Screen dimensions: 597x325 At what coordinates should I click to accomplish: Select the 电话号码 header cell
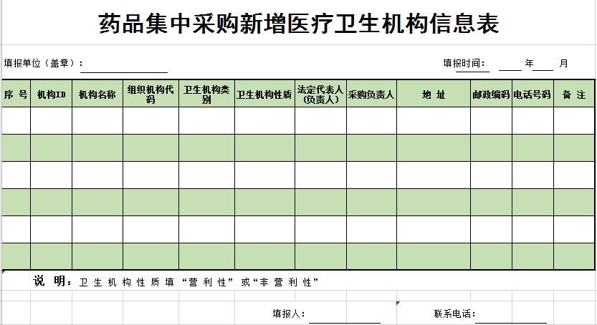532,94
